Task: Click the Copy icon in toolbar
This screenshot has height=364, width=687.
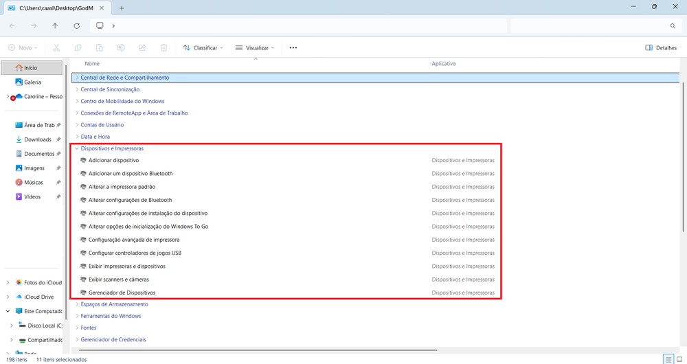Action: (78, 48)
